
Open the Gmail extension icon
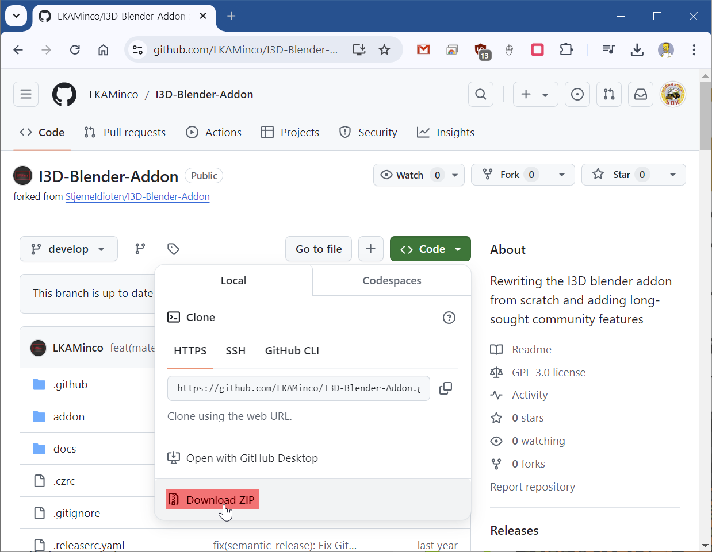coord(424,50)
